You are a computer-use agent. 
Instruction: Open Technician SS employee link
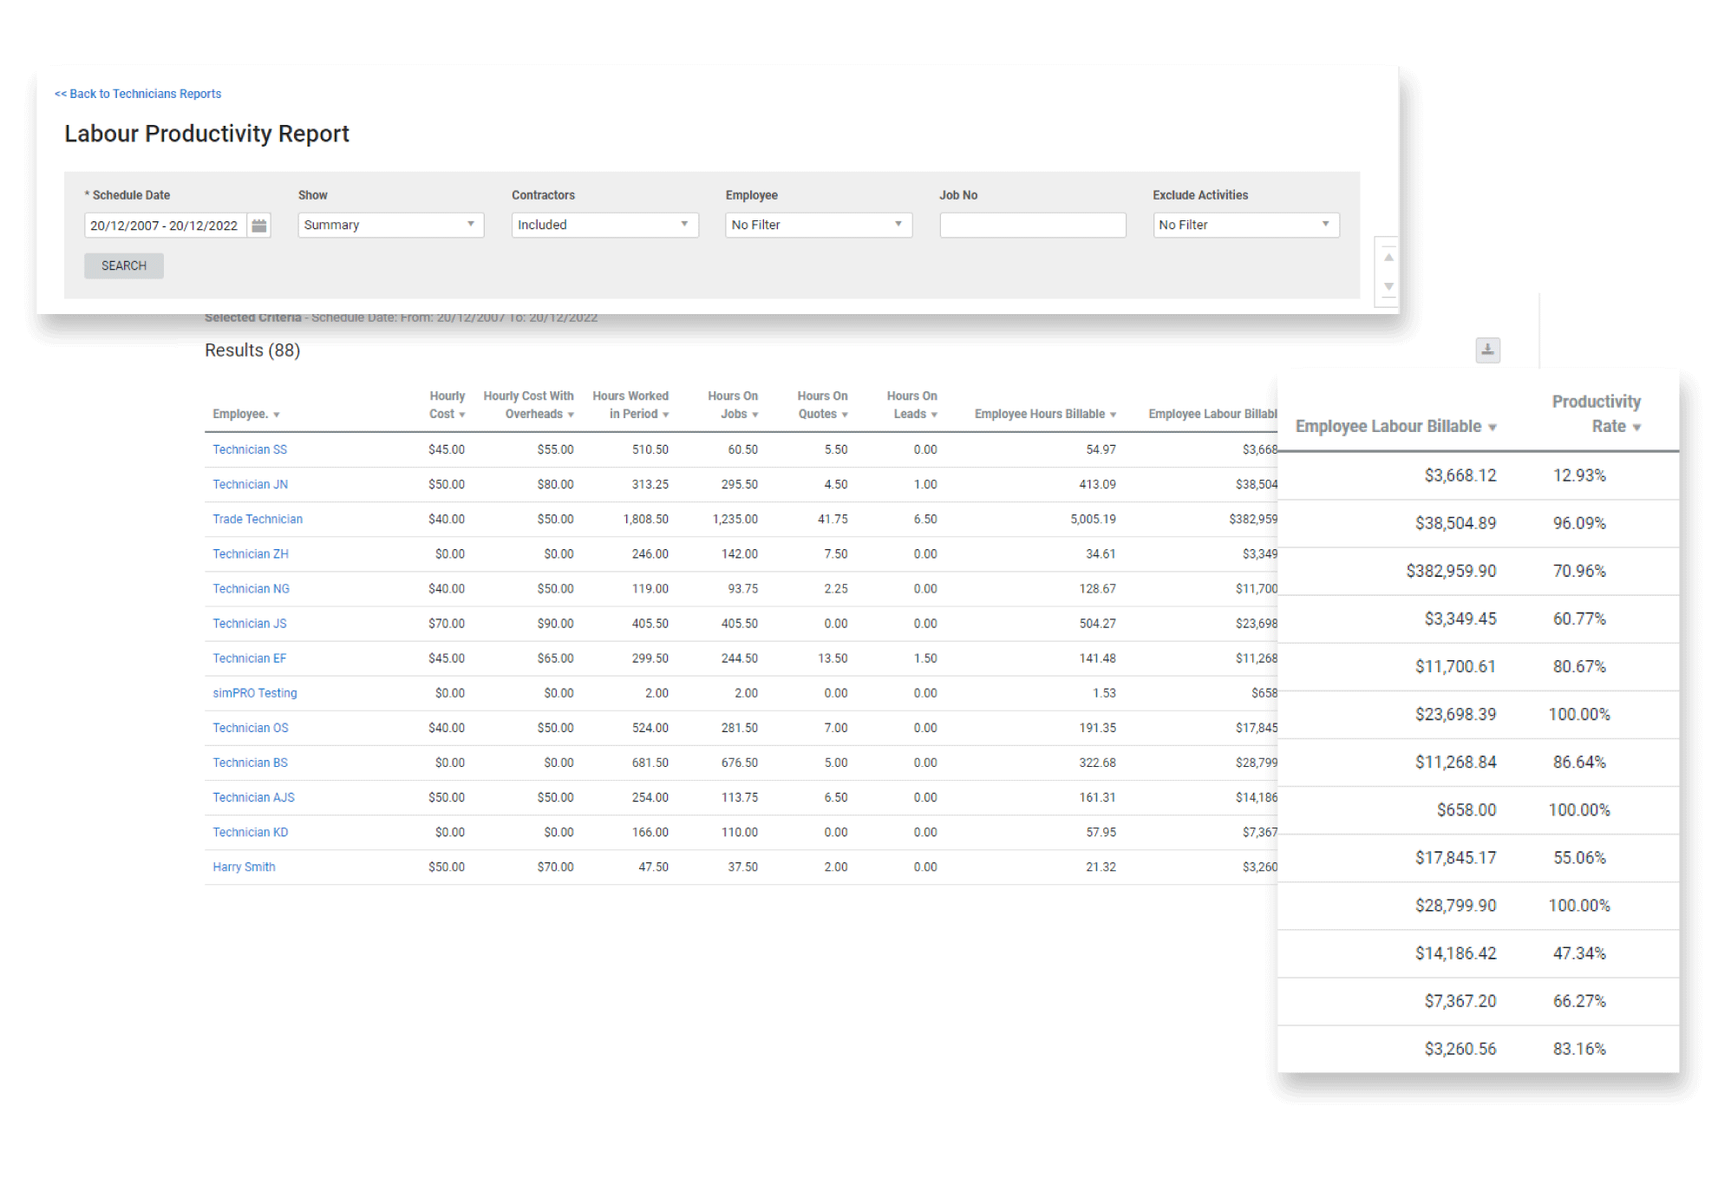click(250, 449)
